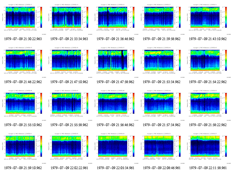Click caption 1979-07-09 21:59:10.962
Viewport: 231px width, 172px height.
coord(23,168)
